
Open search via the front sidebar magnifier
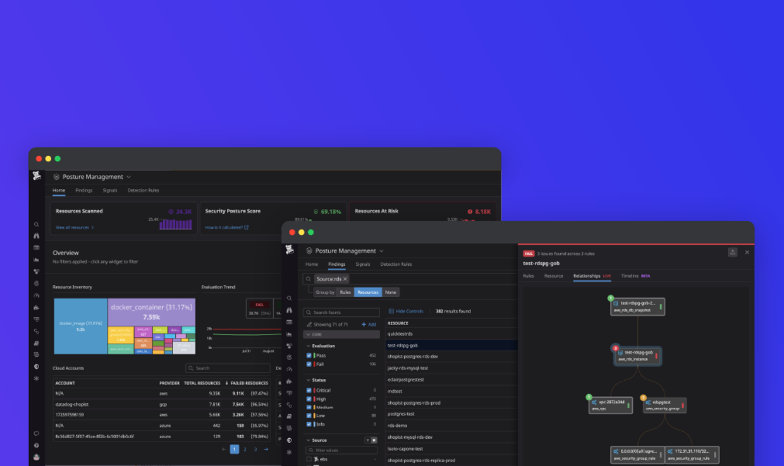290,298
